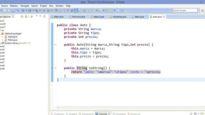
Task: Expand Auto.java in Package Explorer
Action: point(3,37)
